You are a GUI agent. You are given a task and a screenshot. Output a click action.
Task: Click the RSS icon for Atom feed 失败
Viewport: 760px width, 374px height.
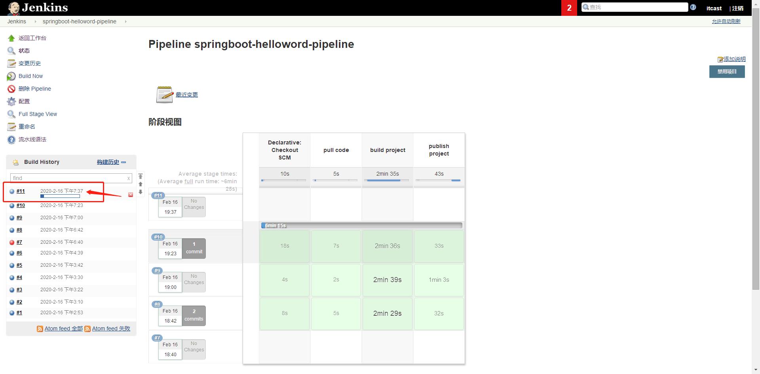pyautogui.click(x=87, y=329)
